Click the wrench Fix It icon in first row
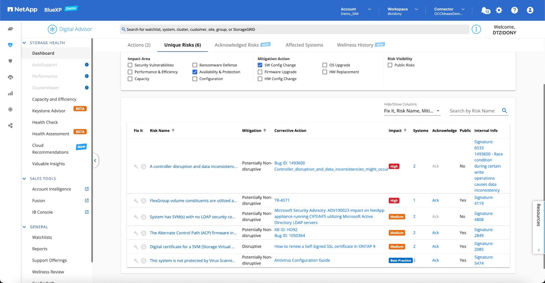Screen dimensions: 545x283 [x=136, y=166]
